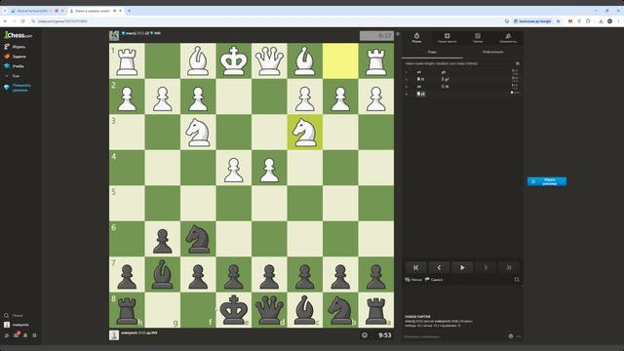Select the black bishop on g7
Screen dimensions: 624x351
163,275
